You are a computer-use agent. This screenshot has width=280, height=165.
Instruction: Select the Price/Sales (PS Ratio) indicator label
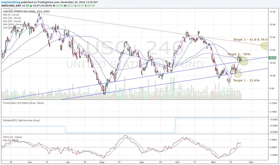point(23,103)
